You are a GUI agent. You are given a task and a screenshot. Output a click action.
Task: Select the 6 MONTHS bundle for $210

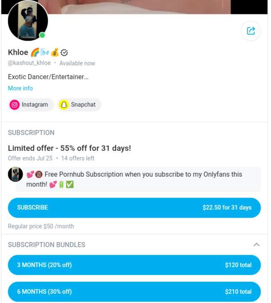point(134,292)
